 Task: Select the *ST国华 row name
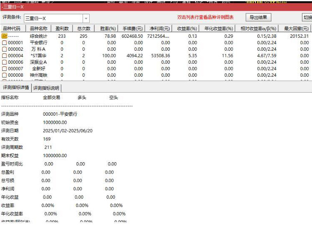point(39,56)
